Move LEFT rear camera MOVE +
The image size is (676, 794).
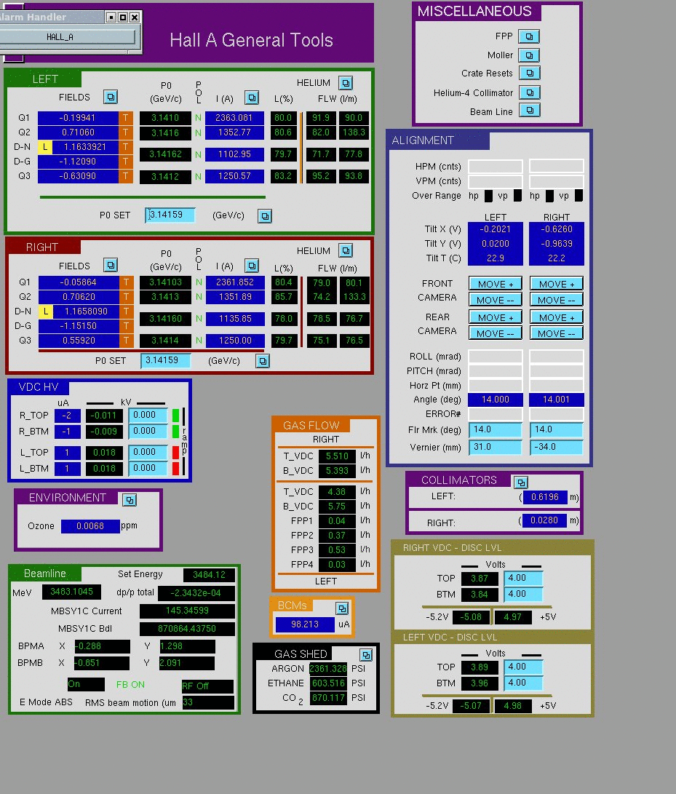[x=496, y=317]
